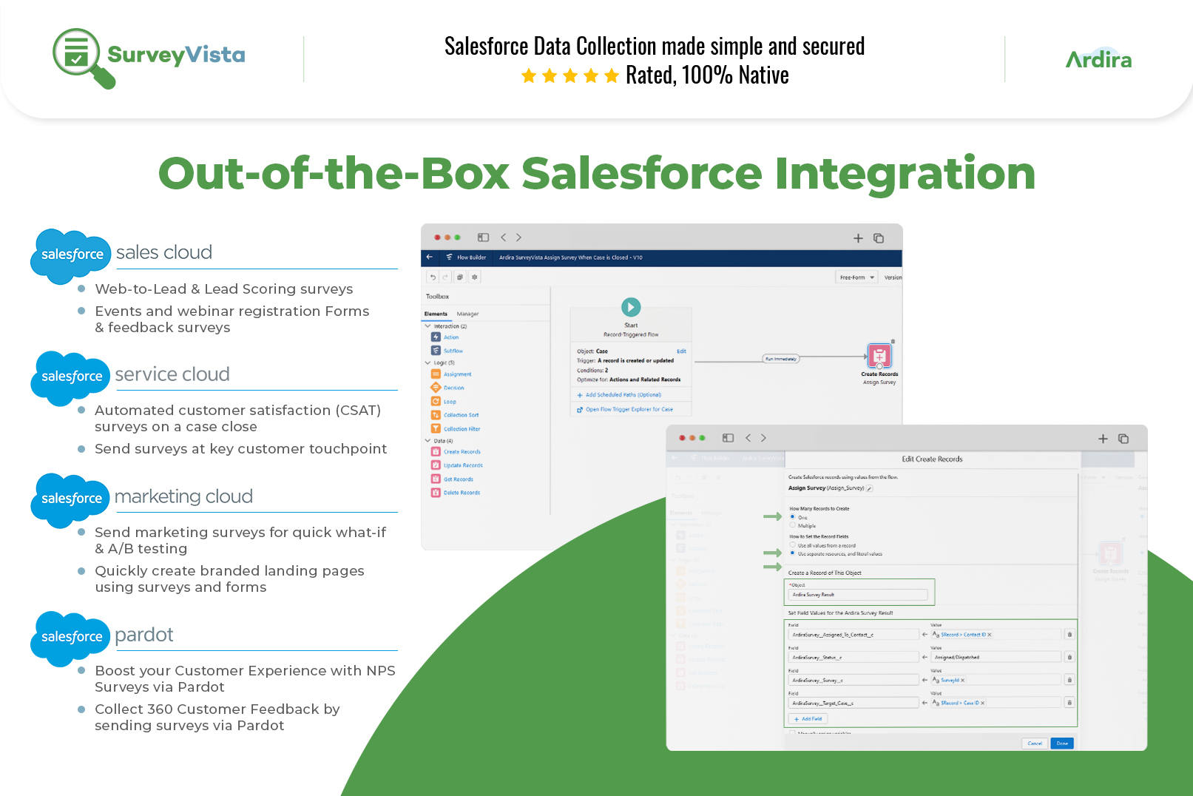Select the One radio under How Many Records

[792, 517]
